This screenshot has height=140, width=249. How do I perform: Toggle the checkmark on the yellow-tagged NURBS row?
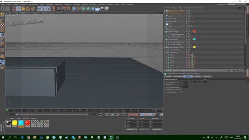[x=189, y=47]
